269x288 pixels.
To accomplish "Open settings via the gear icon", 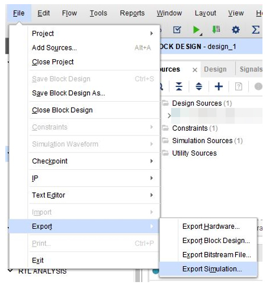I will click(x=236, y=30).
